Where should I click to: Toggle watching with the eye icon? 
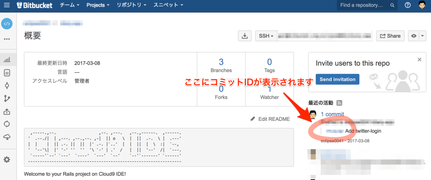(x=414, y=36)
